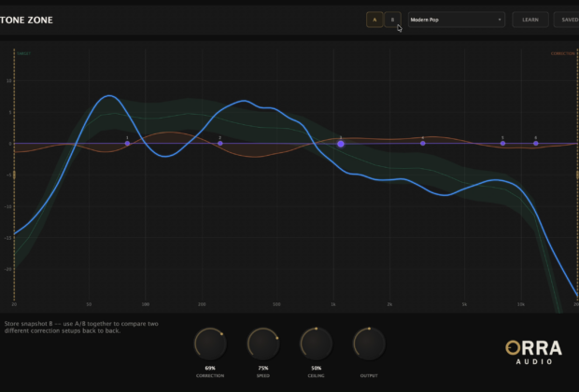Screen dimensions: 579x392
Task: Open the Saved presets button
Action: click(x=569, y=20)
